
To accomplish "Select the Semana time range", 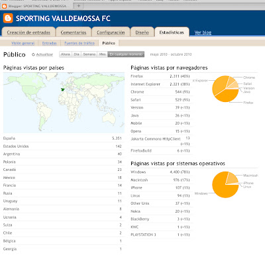I will click(x=89, y=54).
